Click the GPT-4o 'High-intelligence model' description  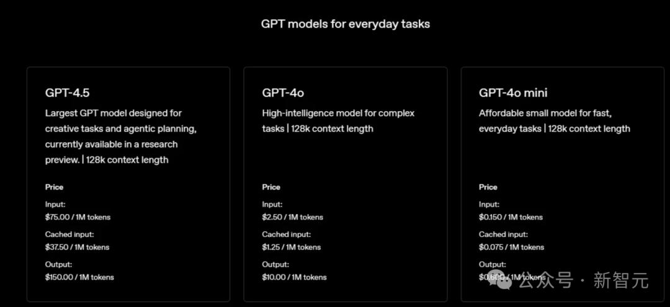(338, 121)
